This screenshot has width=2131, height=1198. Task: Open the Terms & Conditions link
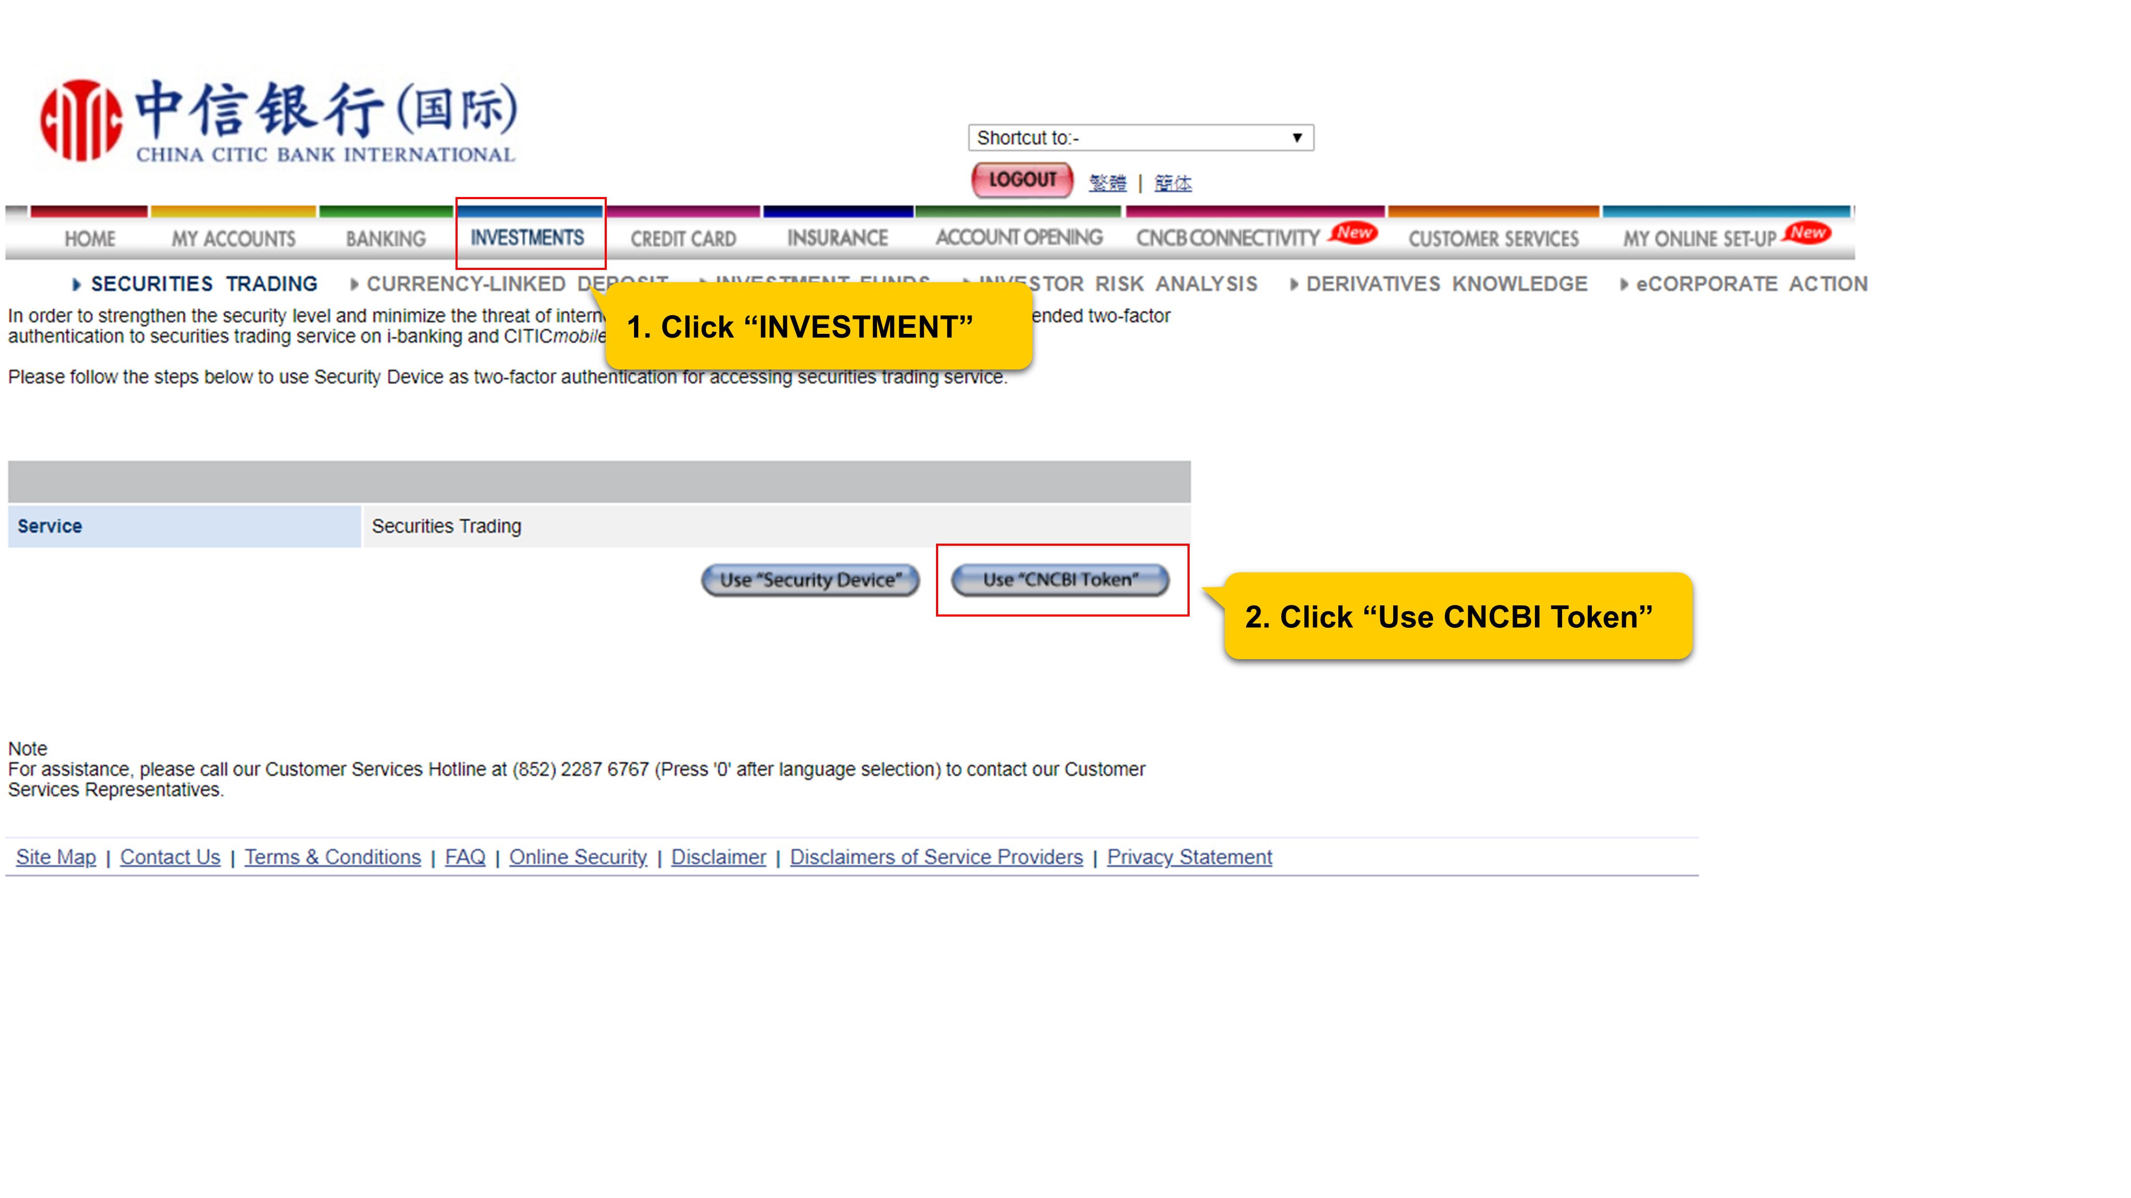(x=332, y=857)
